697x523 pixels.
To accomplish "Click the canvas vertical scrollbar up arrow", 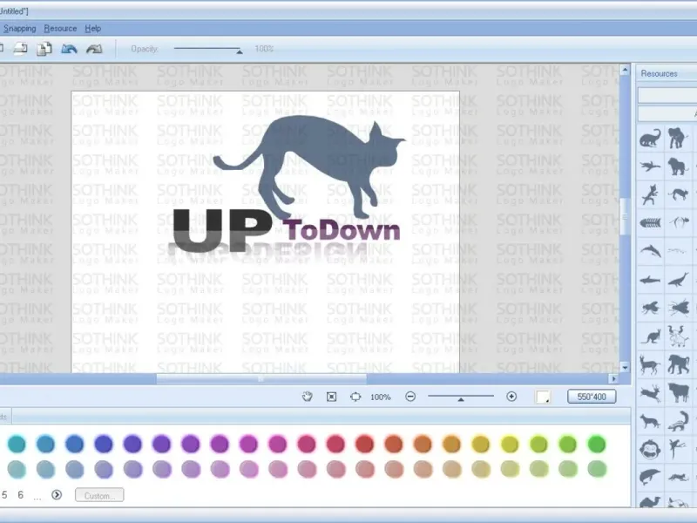I will click(625, 70).
